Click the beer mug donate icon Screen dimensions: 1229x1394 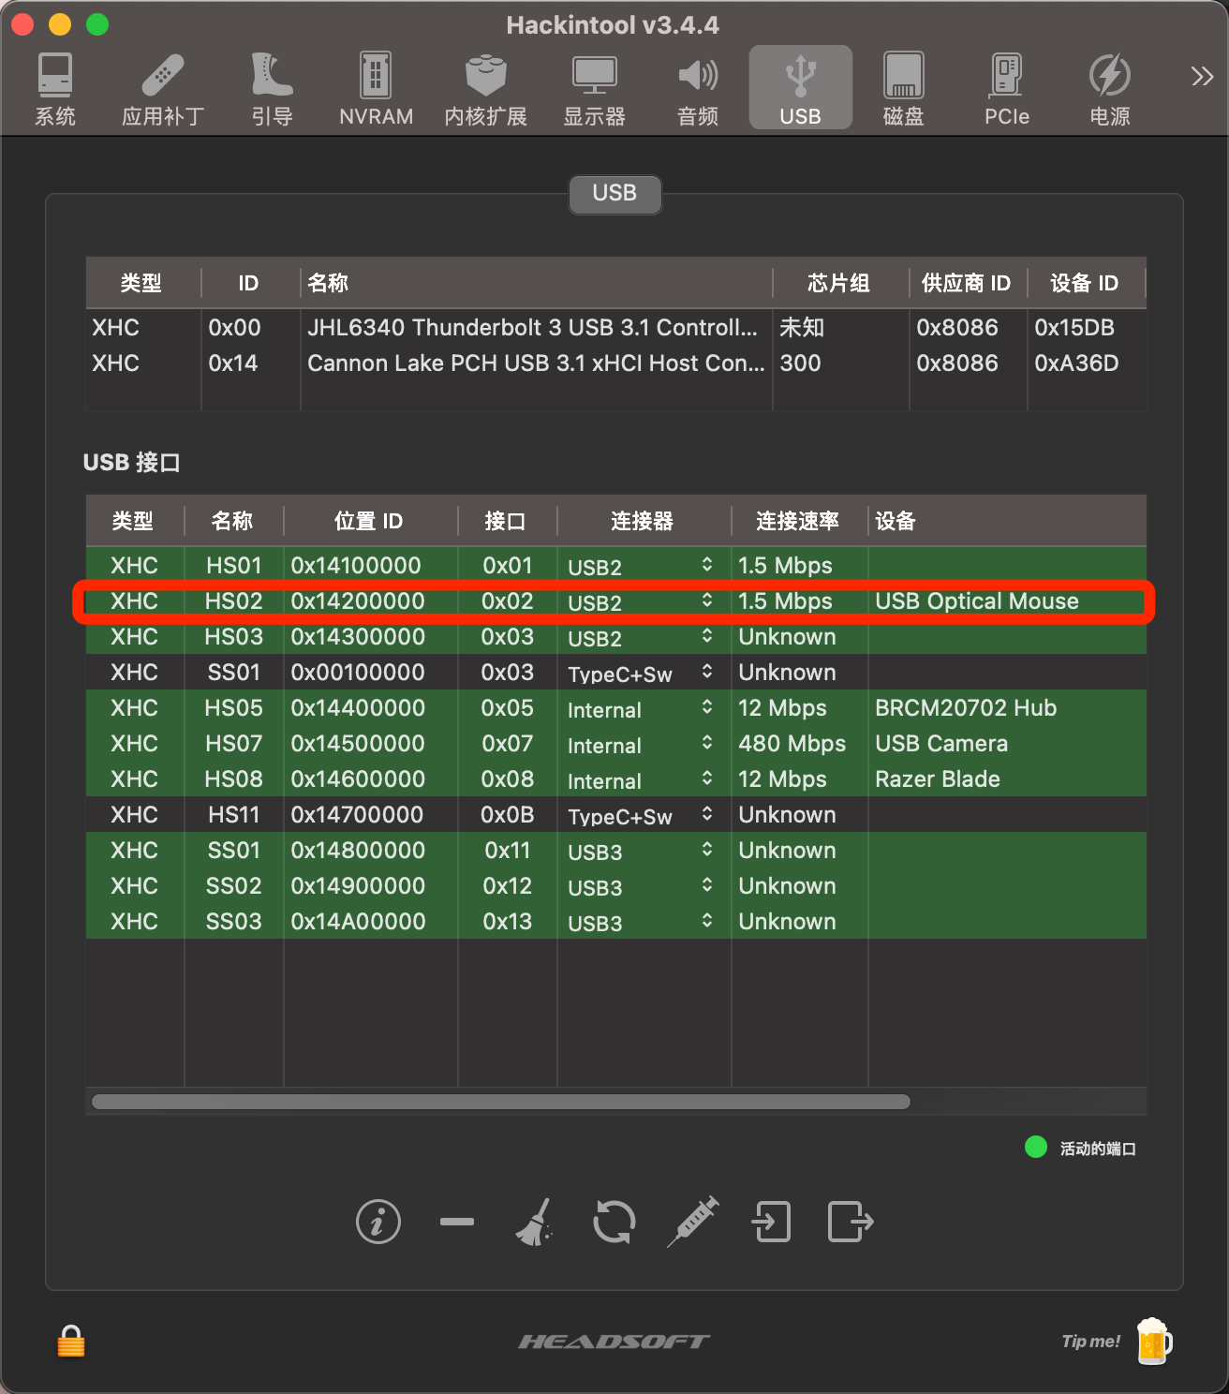pos(1154,1342)
